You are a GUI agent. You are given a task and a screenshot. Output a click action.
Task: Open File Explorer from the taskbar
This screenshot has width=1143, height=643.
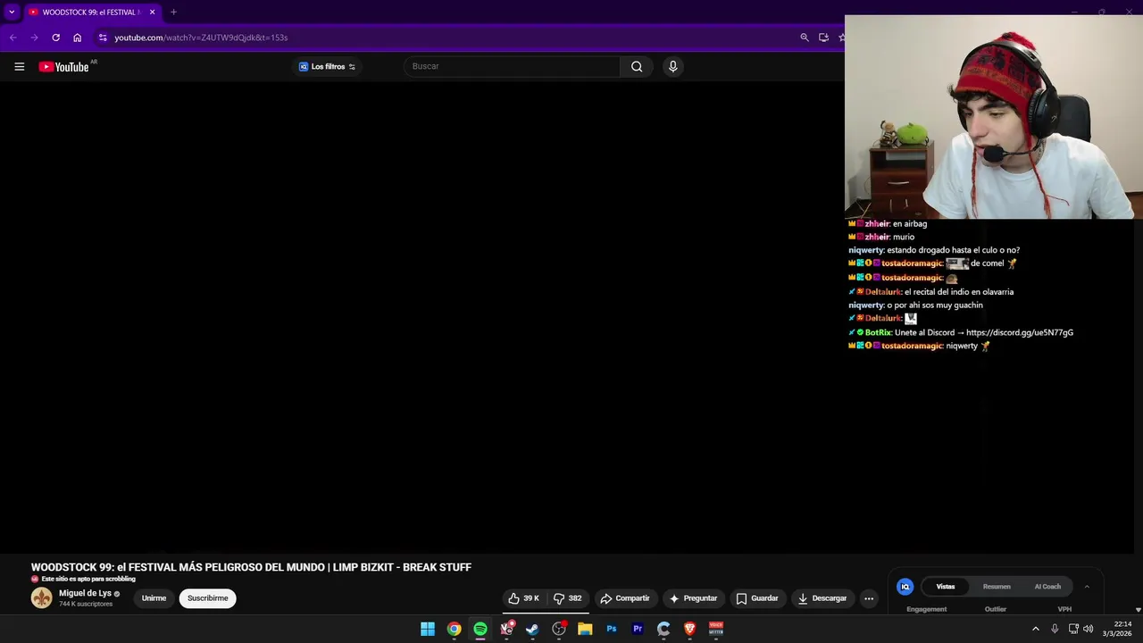tap(585, 629)
